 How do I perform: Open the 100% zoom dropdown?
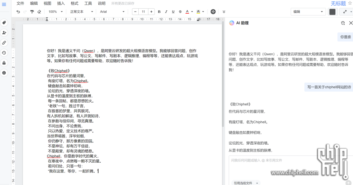[x=55, y=12]
